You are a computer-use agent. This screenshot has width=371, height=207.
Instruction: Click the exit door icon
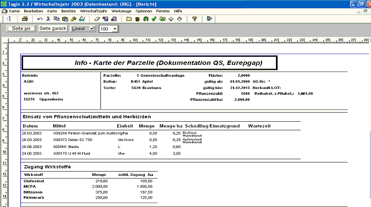[x=209, y=19]
